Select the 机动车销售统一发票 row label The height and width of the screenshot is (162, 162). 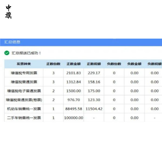coord(24,109)
